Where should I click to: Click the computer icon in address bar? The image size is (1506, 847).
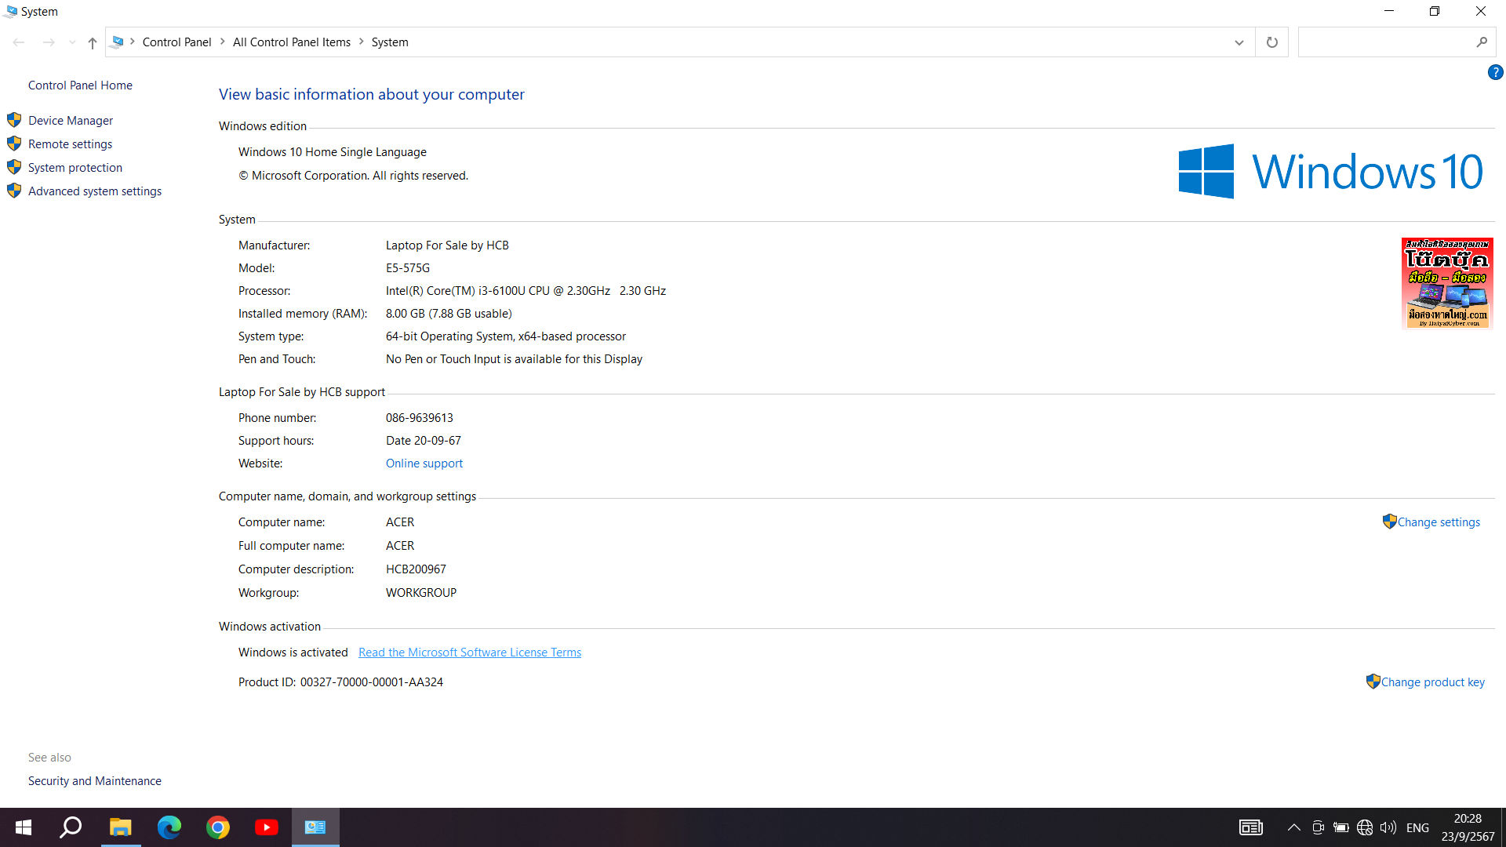pos(118,42)
